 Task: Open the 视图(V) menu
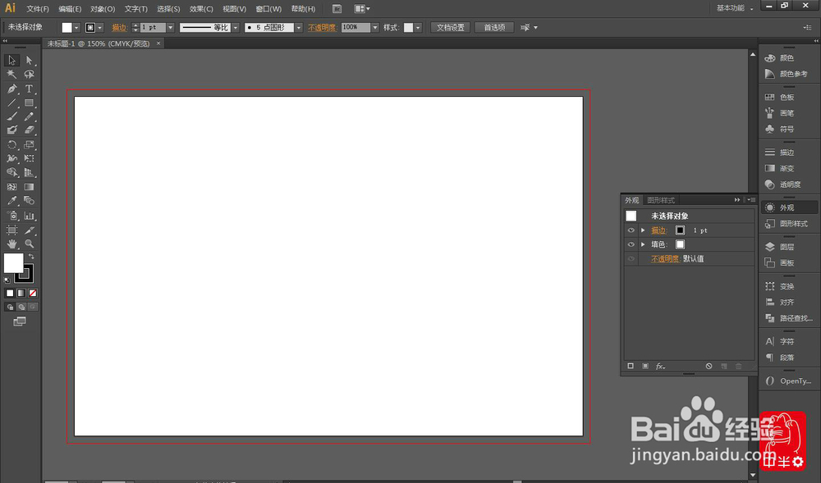234,9
